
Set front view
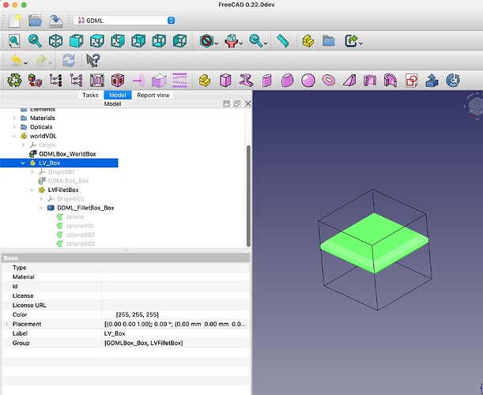click(77, 40)
